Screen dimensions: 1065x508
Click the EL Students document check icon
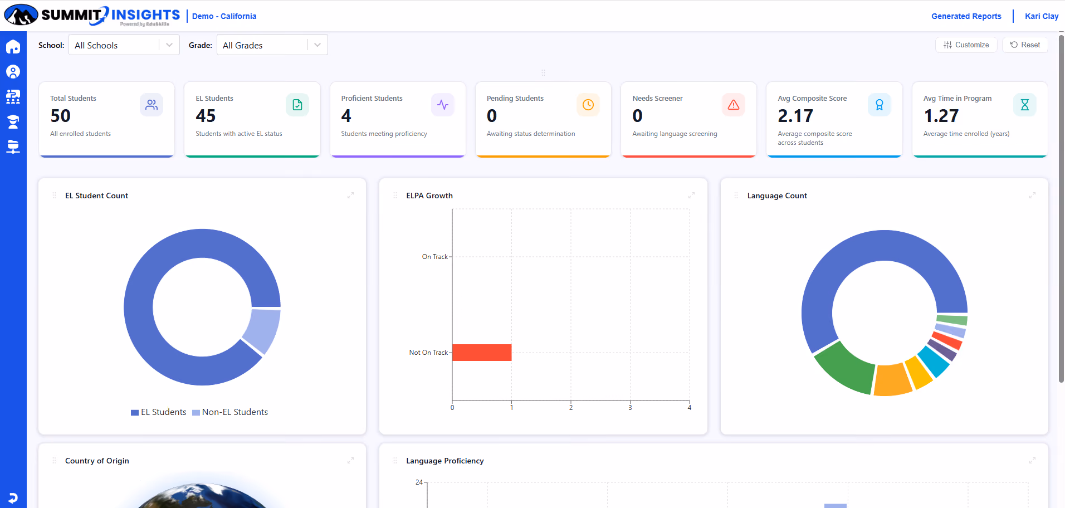point(297,105)
